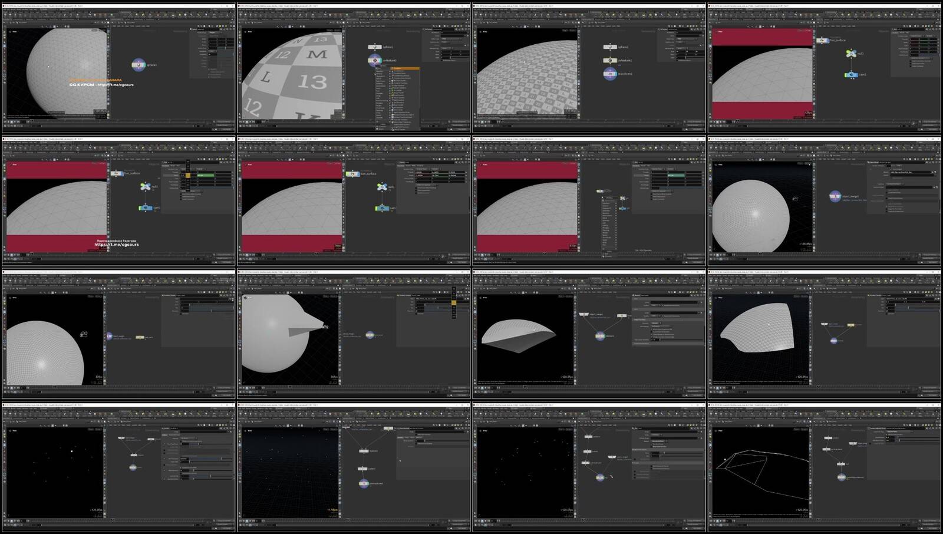943x534 pixels.
Task: Toggle the checkbox in the transform1 parameter panel
Action: [x=678, y=60]
